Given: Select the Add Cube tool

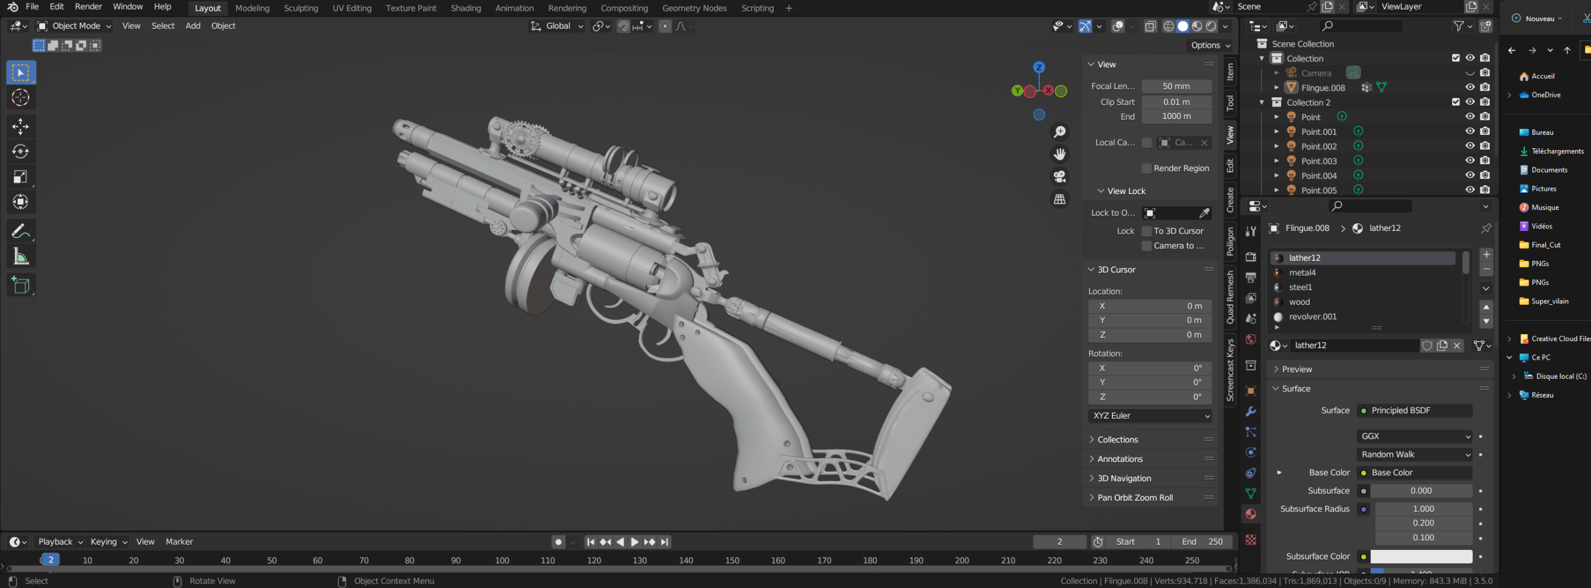Looking at the screenshot, I should pos(20,285).
